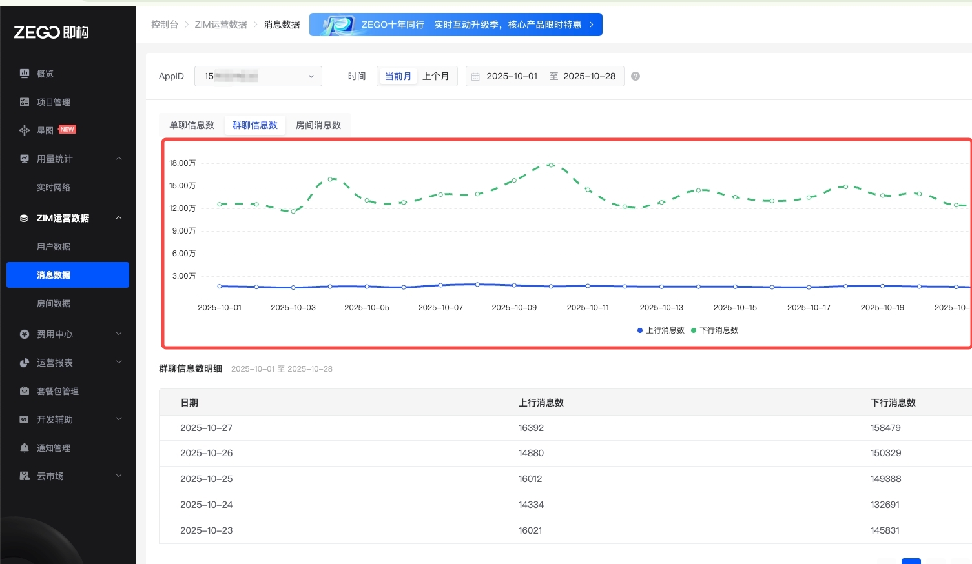Click the overview (概览) sidebar icon
The image size is (972, 564).
[x=25, y=74]
